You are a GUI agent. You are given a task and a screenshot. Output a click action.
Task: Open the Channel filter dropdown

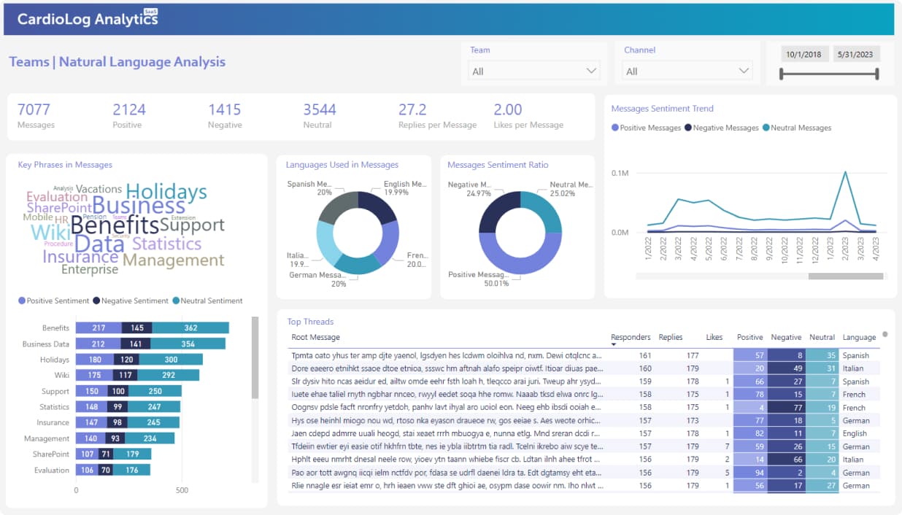[687, 71]
